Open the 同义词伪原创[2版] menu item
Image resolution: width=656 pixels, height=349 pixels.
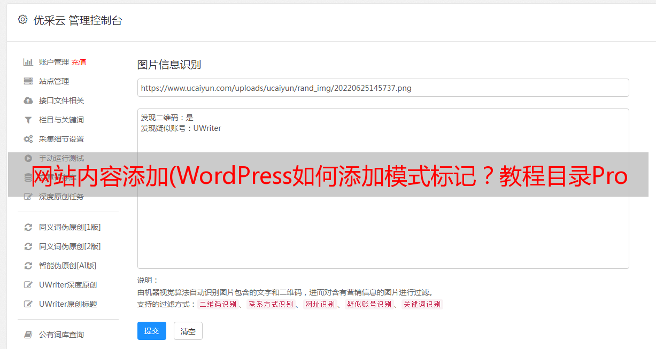pos(70,246)
